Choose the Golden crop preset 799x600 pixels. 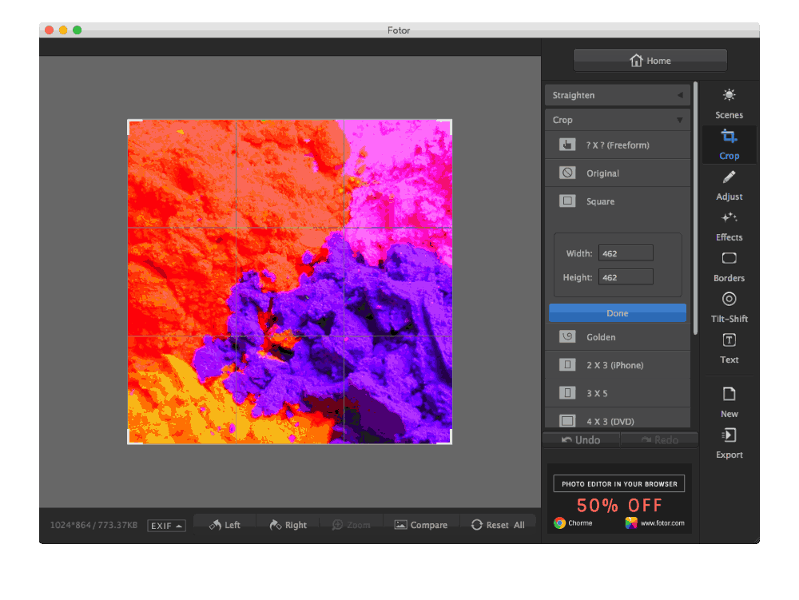617,337
